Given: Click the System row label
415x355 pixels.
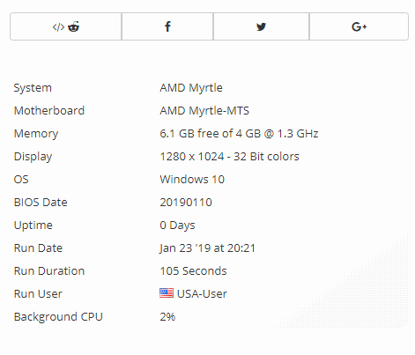Looking at the screenshot, I should coord(33,88).
